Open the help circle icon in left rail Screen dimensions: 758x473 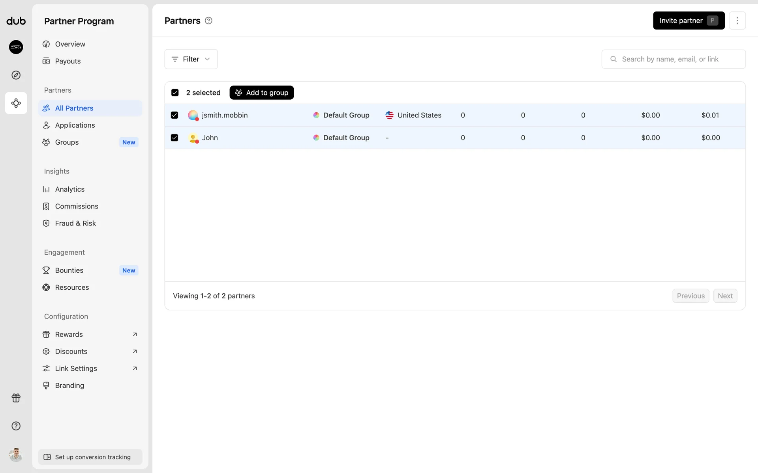[x=16, y=426]
